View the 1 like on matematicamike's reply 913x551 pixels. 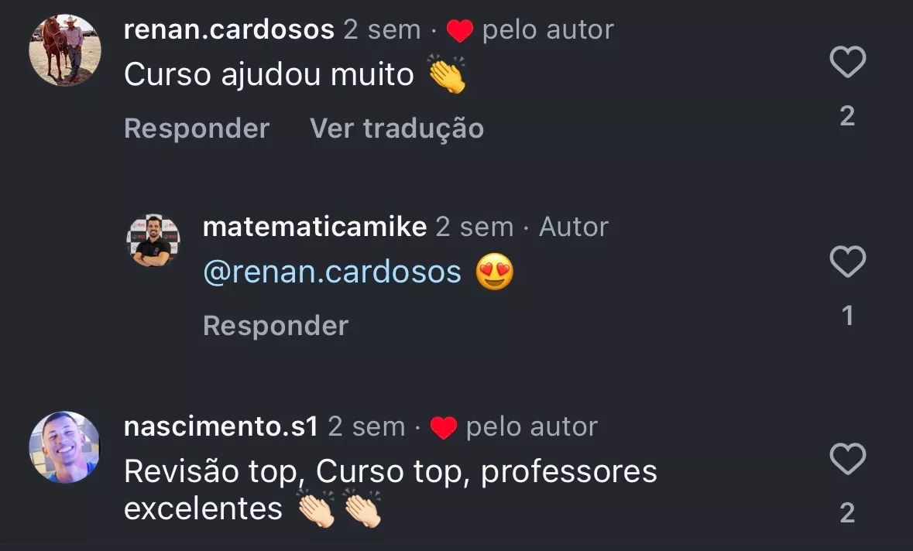click(x=847, y=316)
